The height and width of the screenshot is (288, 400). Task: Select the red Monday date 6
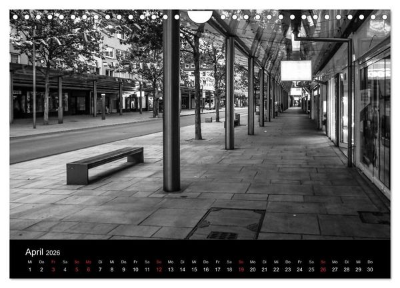click(89, 269)
